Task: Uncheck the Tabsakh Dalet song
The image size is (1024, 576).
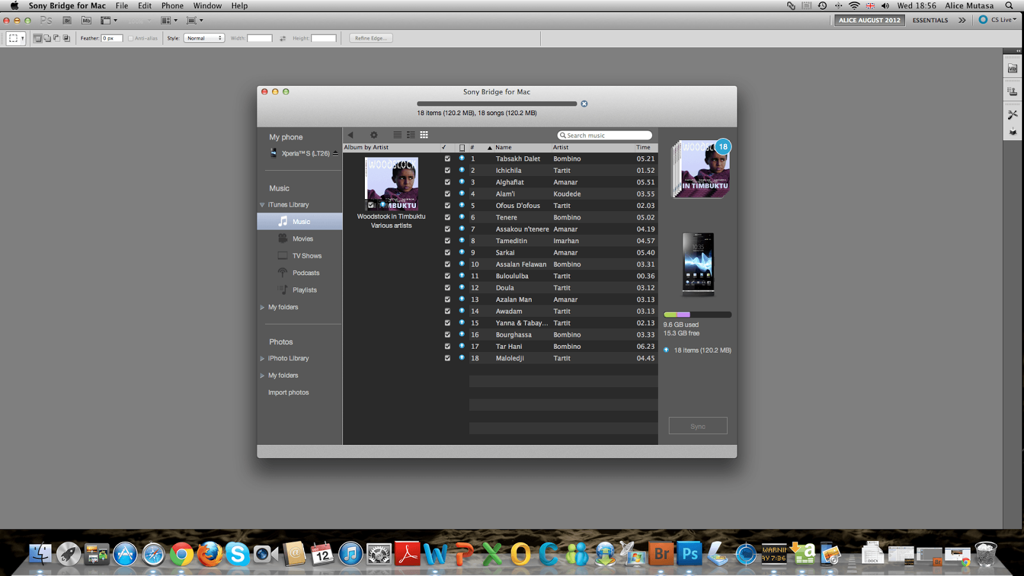Action: coord(447,159)
